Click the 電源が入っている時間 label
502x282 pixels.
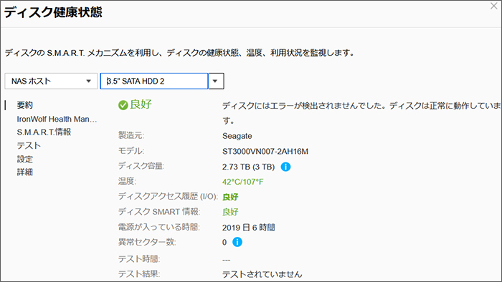point(159,227)
